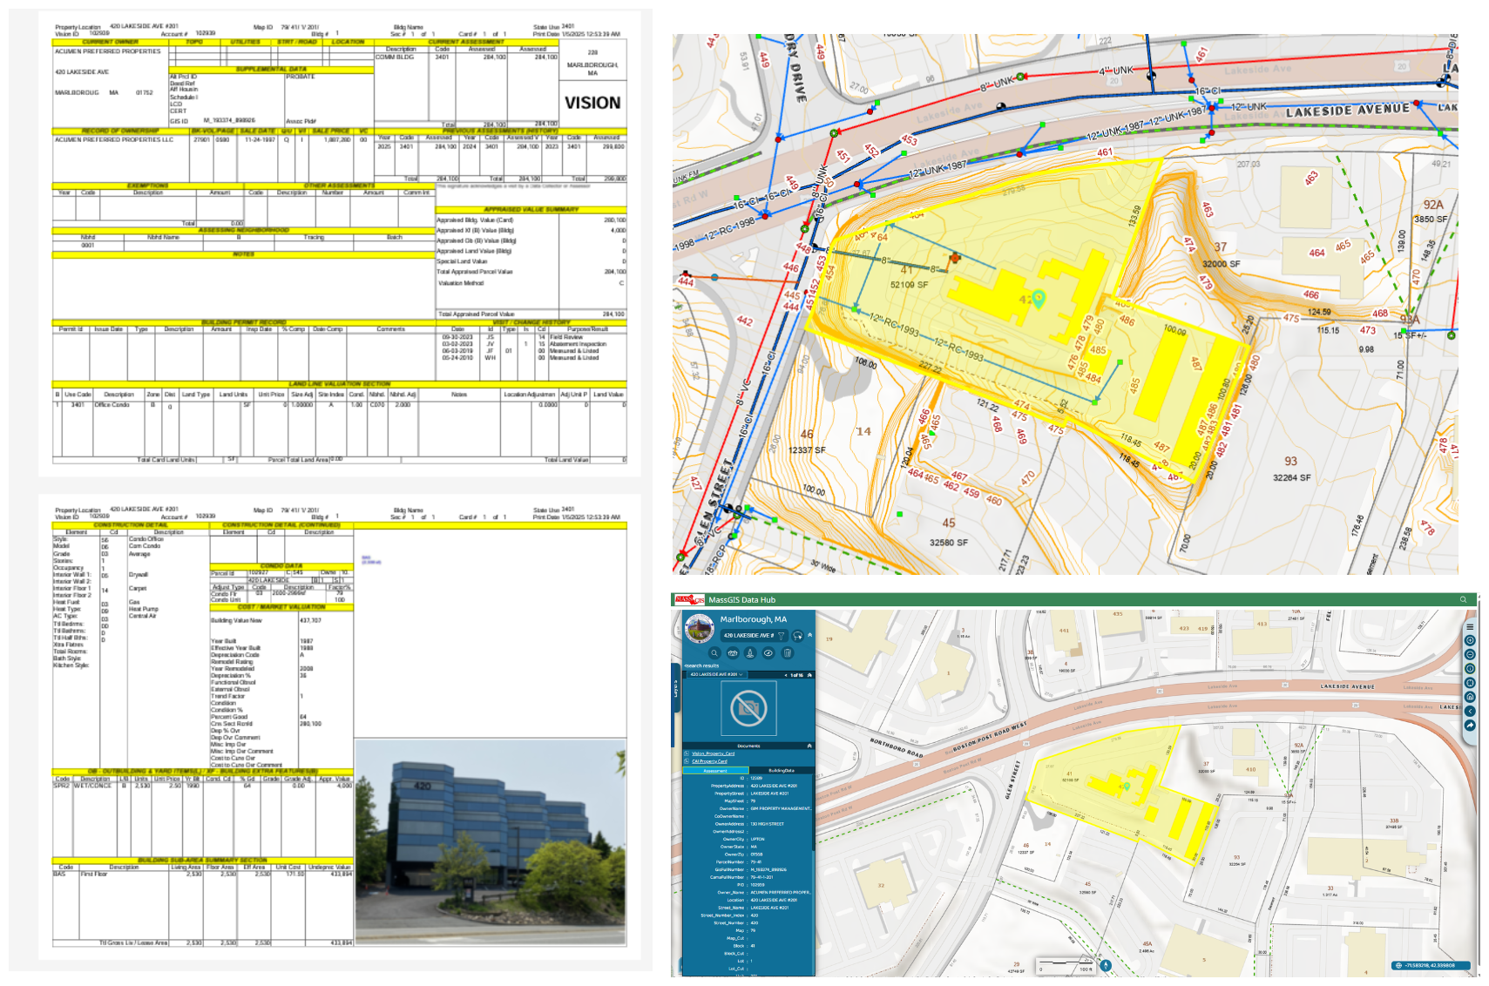Viewport: 1489px width, 986px height.
Task: Collapse the Documents section
Action: click(x=809, y=746)
